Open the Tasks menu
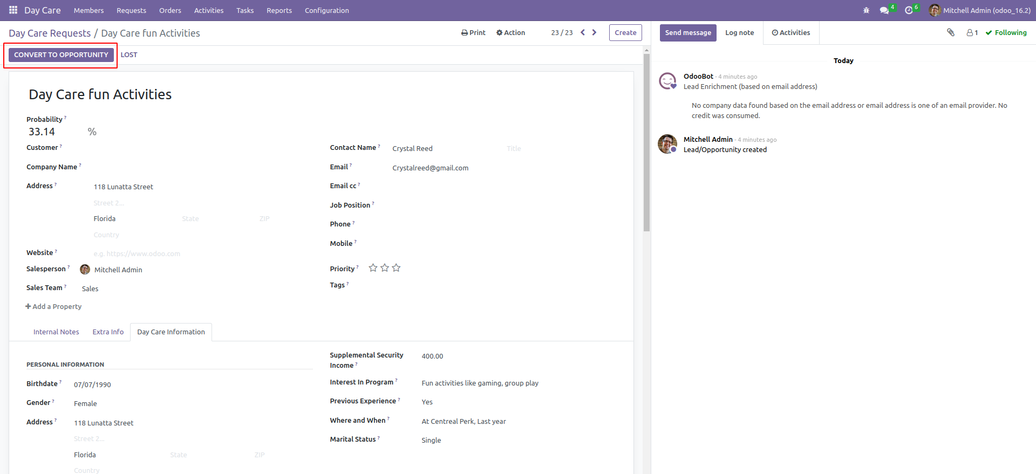1036x474 pixels. pyautogui.click(x=245, y=10)
